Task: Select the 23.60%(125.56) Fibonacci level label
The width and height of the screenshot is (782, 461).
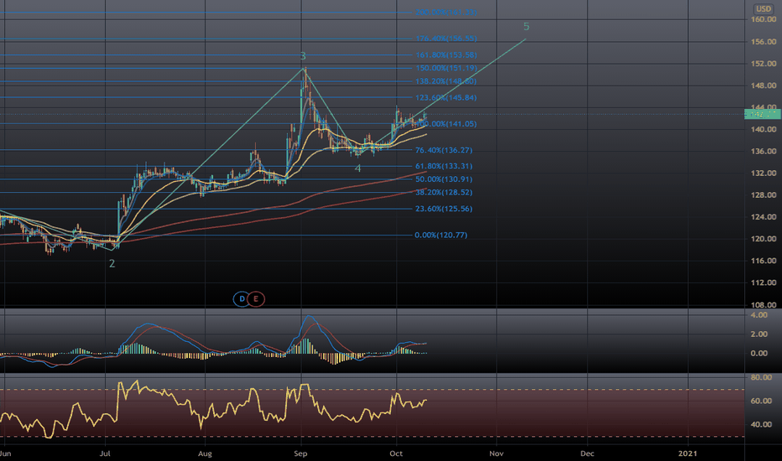Action: (x=443, y=209)
